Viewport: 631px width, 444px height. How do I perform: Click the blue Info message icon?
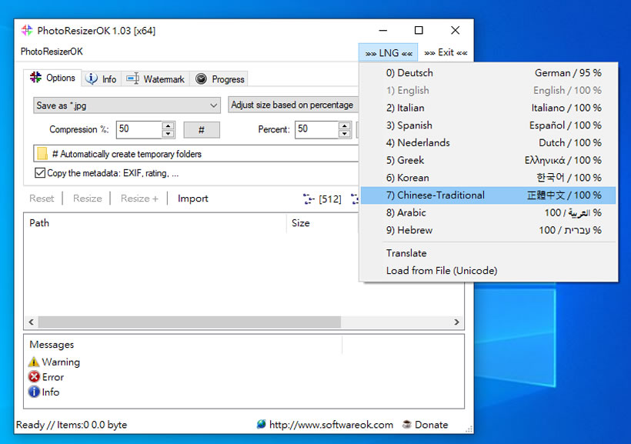(x=34, y=392)
